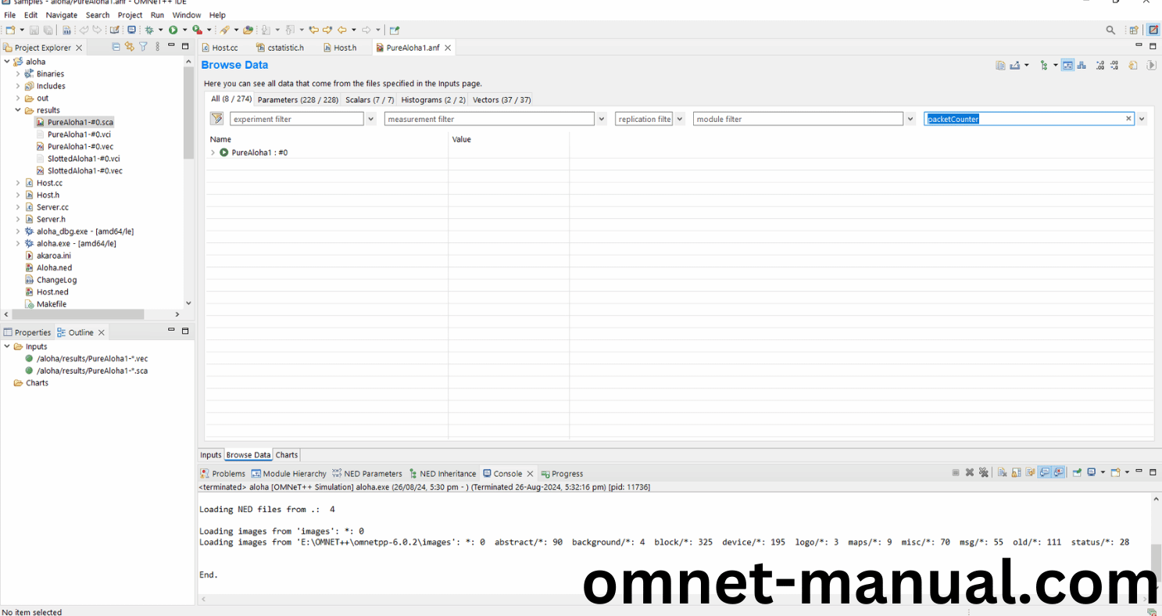Clear the packetCounter filter with X button

1128,119
